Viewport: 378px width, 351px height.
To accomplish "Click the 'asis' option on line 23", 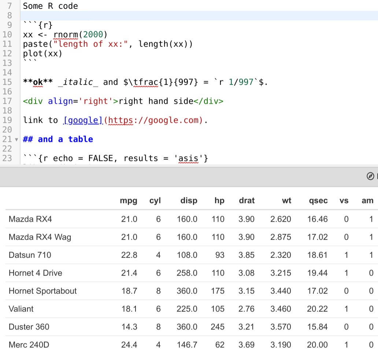I will [188, 158].
